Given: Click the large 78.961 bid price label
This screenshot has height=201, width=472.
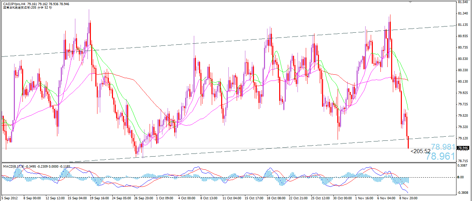Looking at the screenshot, I should 441,156.
